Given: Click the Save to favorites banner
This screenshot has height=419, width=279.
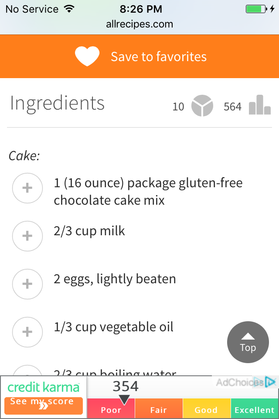Looking at the screenshot, I should coord(159,57).
